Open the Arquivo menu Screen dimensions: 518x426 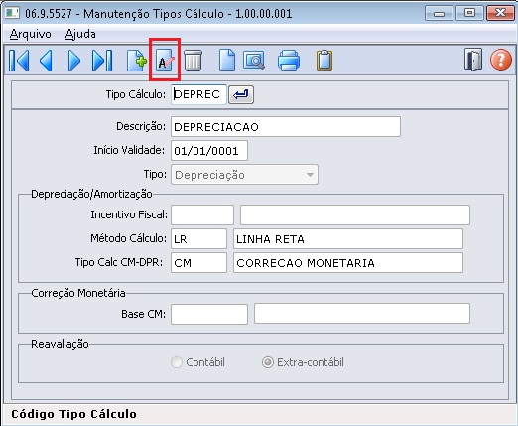click(x=31, y=34)
